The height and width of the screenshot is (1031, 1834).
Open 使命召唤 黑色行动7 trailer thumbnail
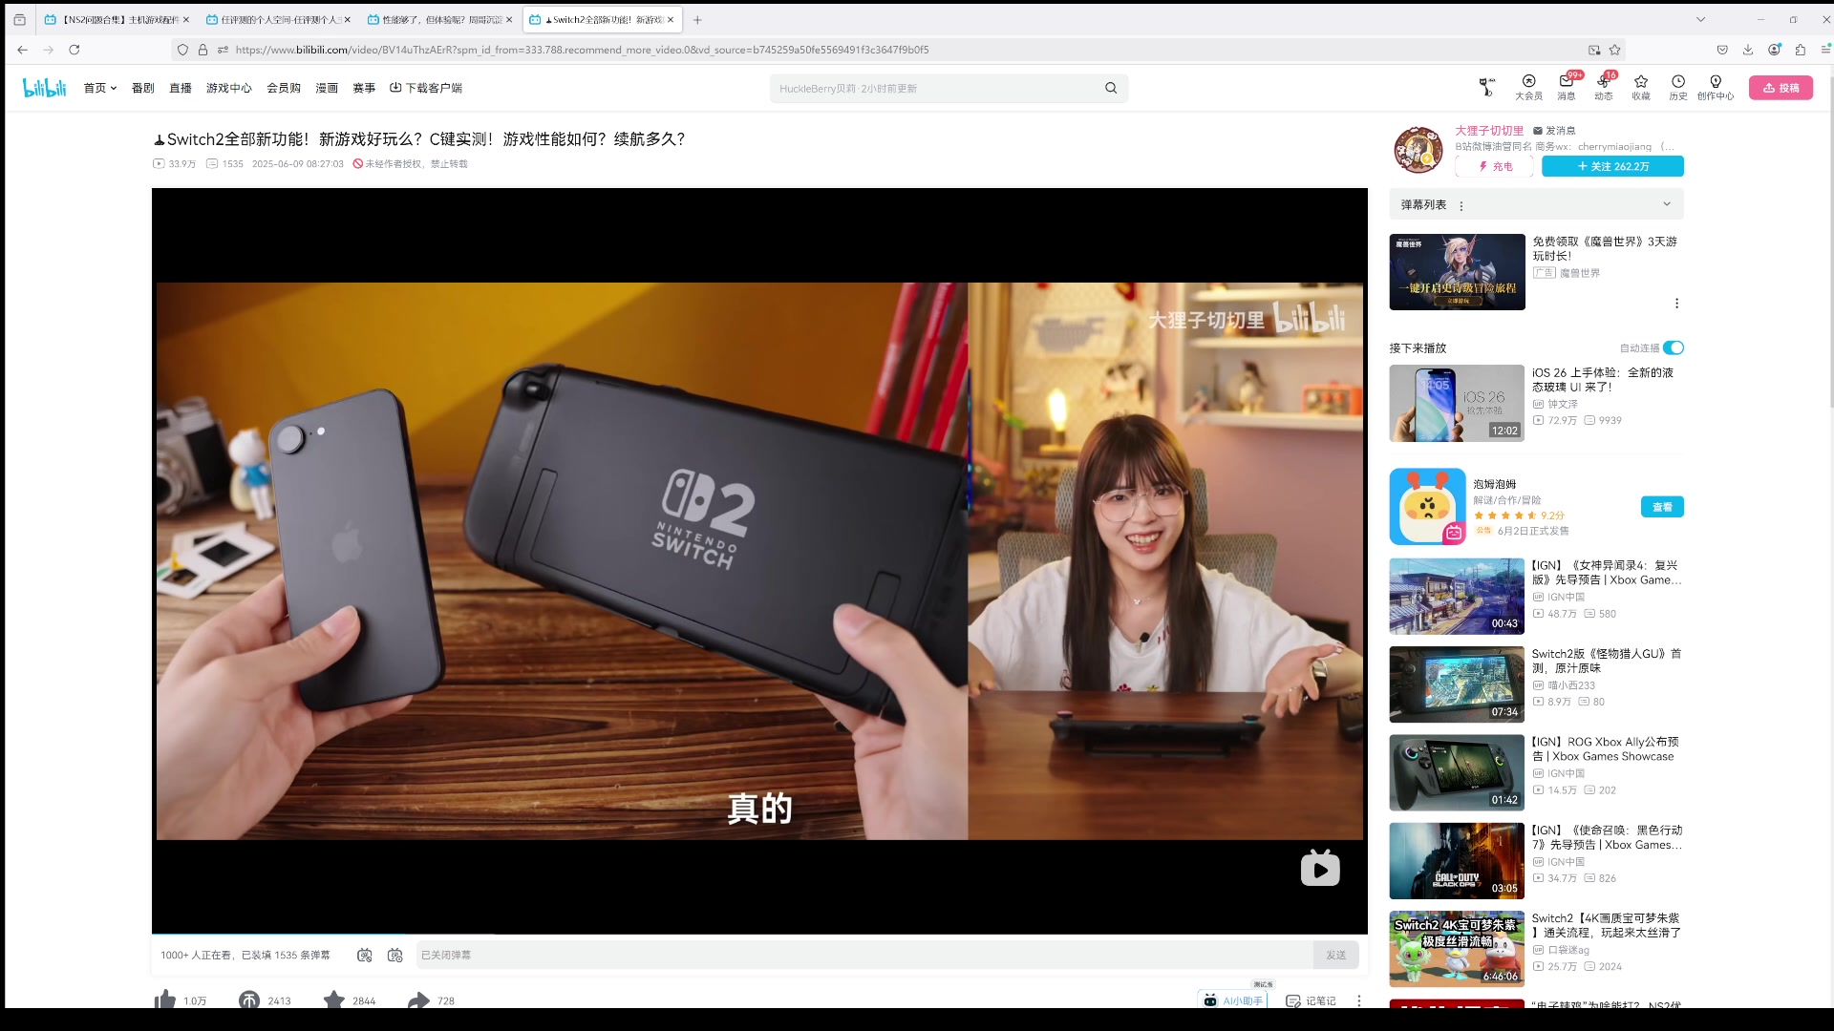(1457, 861)
